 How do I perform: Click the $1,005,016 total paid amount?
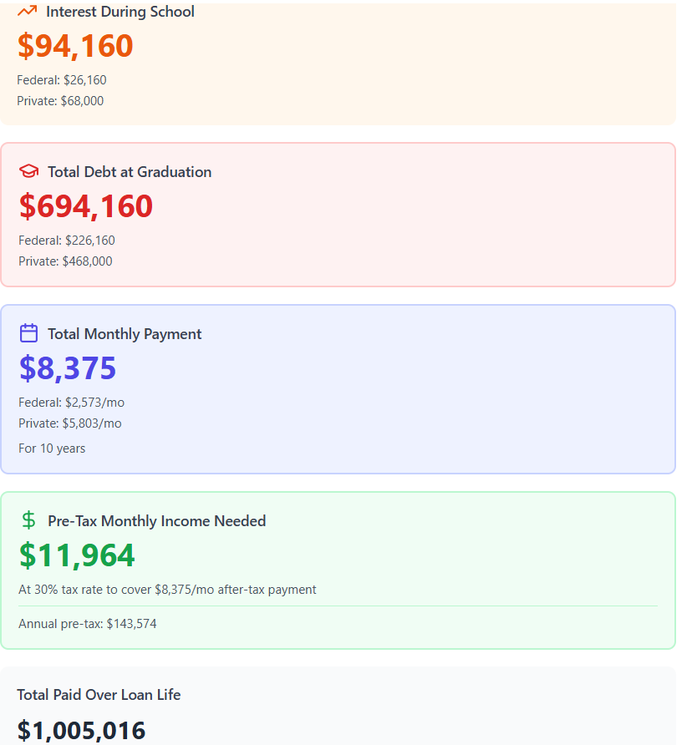point(81,731)
